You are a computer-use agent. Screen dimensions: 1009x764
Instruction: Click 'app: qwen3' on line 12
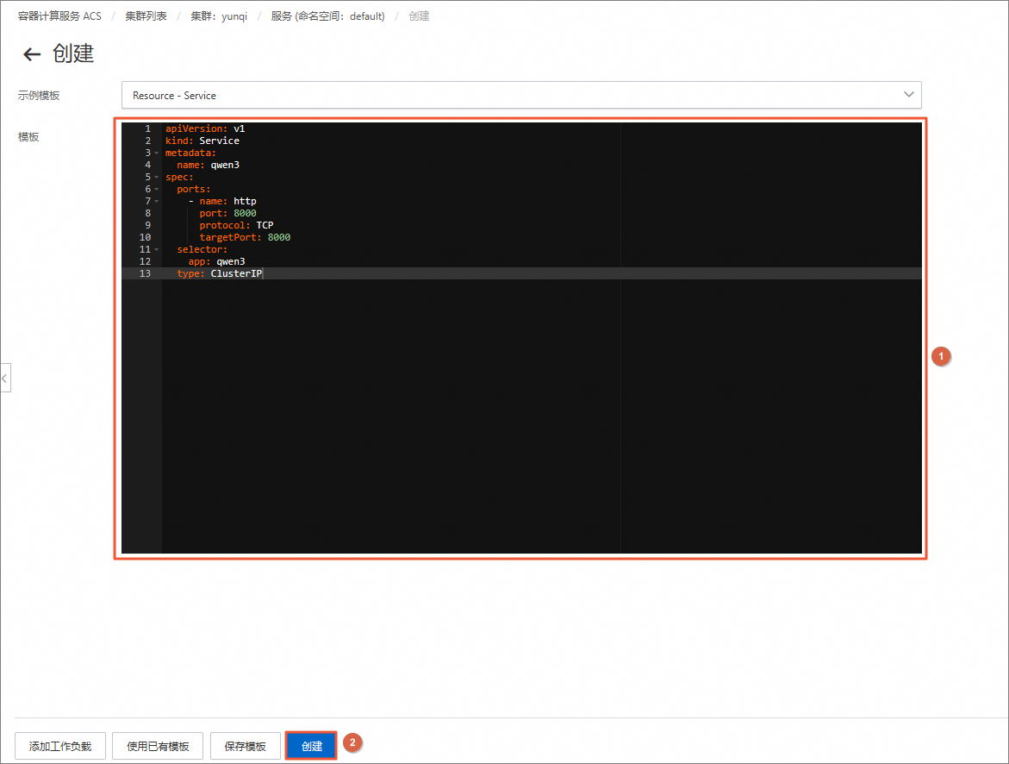tap(216, 261)
